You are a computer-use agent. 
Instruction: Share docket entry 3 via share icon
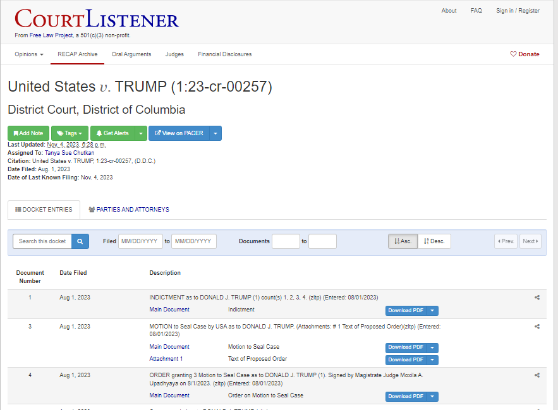point(537,327)
